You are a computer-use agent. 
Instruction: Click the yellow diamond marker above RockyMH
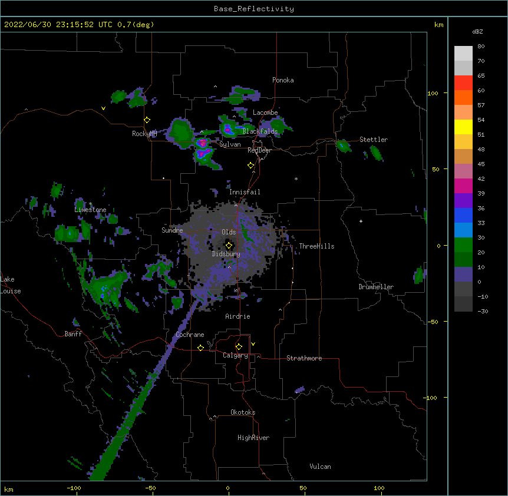tap(147, 120)
